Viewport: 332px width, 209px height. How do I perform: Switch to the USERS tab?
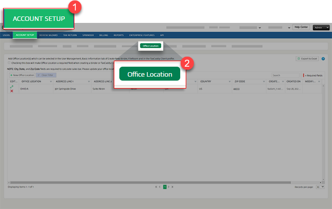(6, 35)
